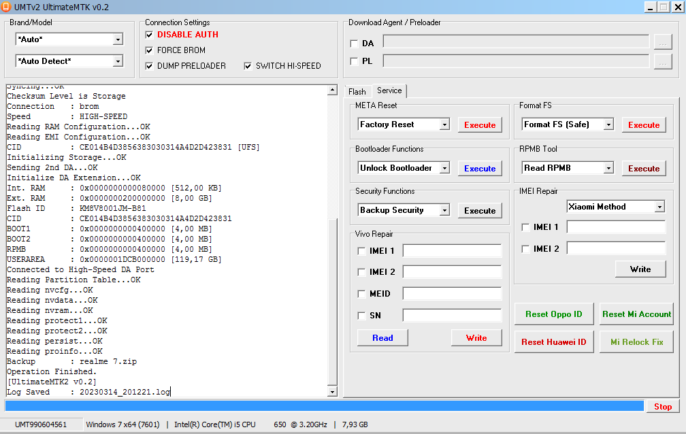Check Vivo Repair IMEI 1 box
The height and width of the screenshot is (434, 686).
click(361, 251)
